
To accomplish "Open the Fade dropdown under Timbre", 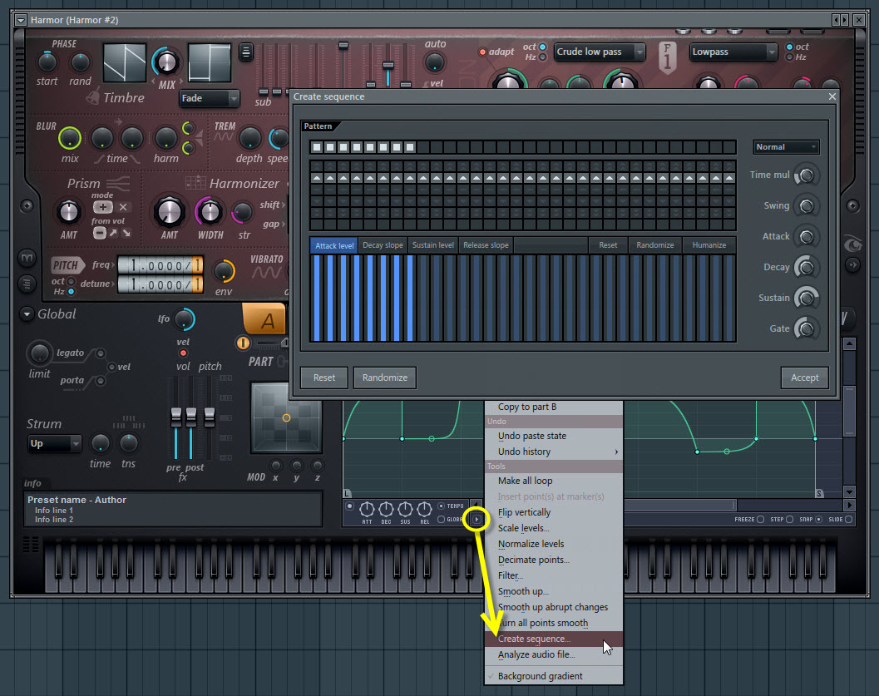I will (x=210, y=98).
